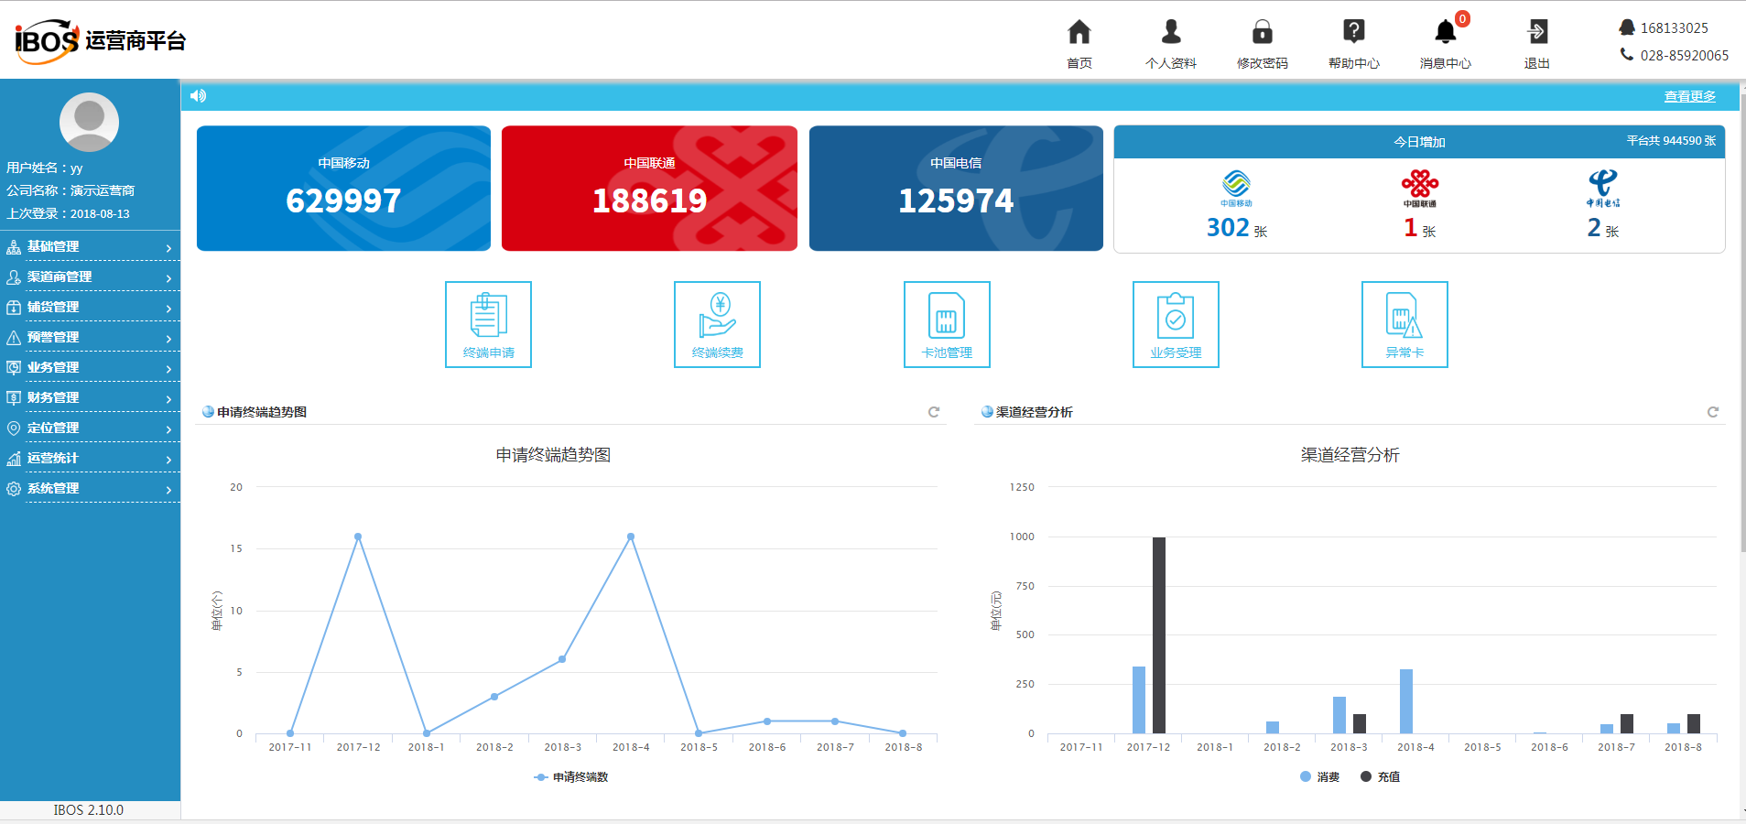Expand 基础管理 sidebar menu
1746x824 pixels.
[90, 247]
